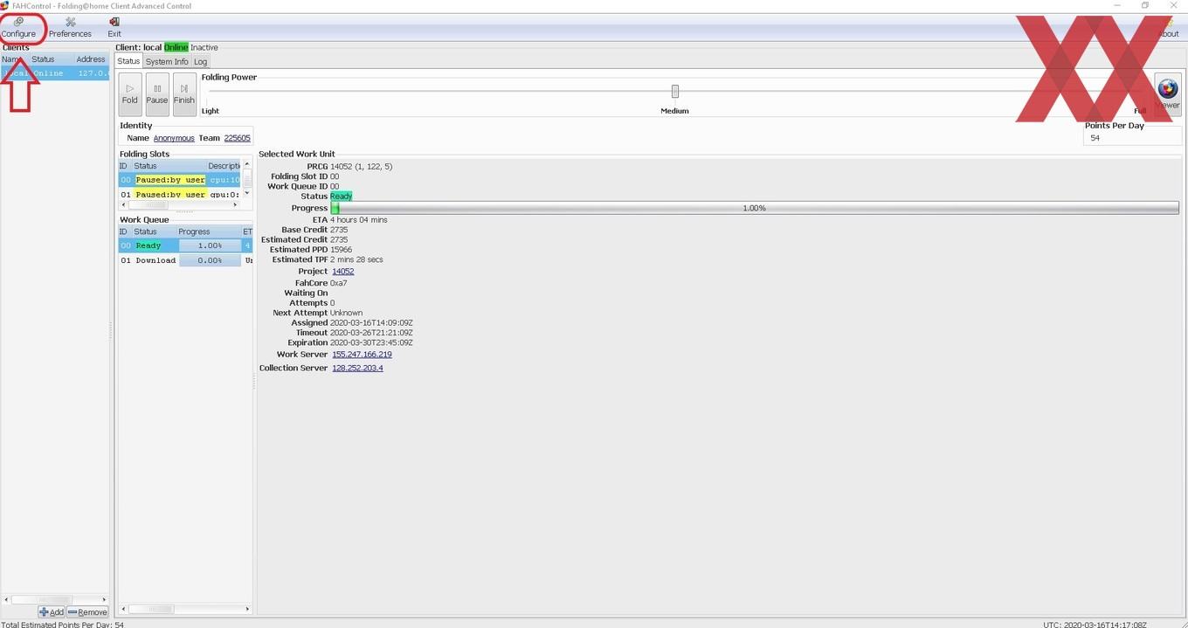Screen dimensions: 1188x628
Task: Click the Exit toolbar icon
Action: click(x=114, y=27)
